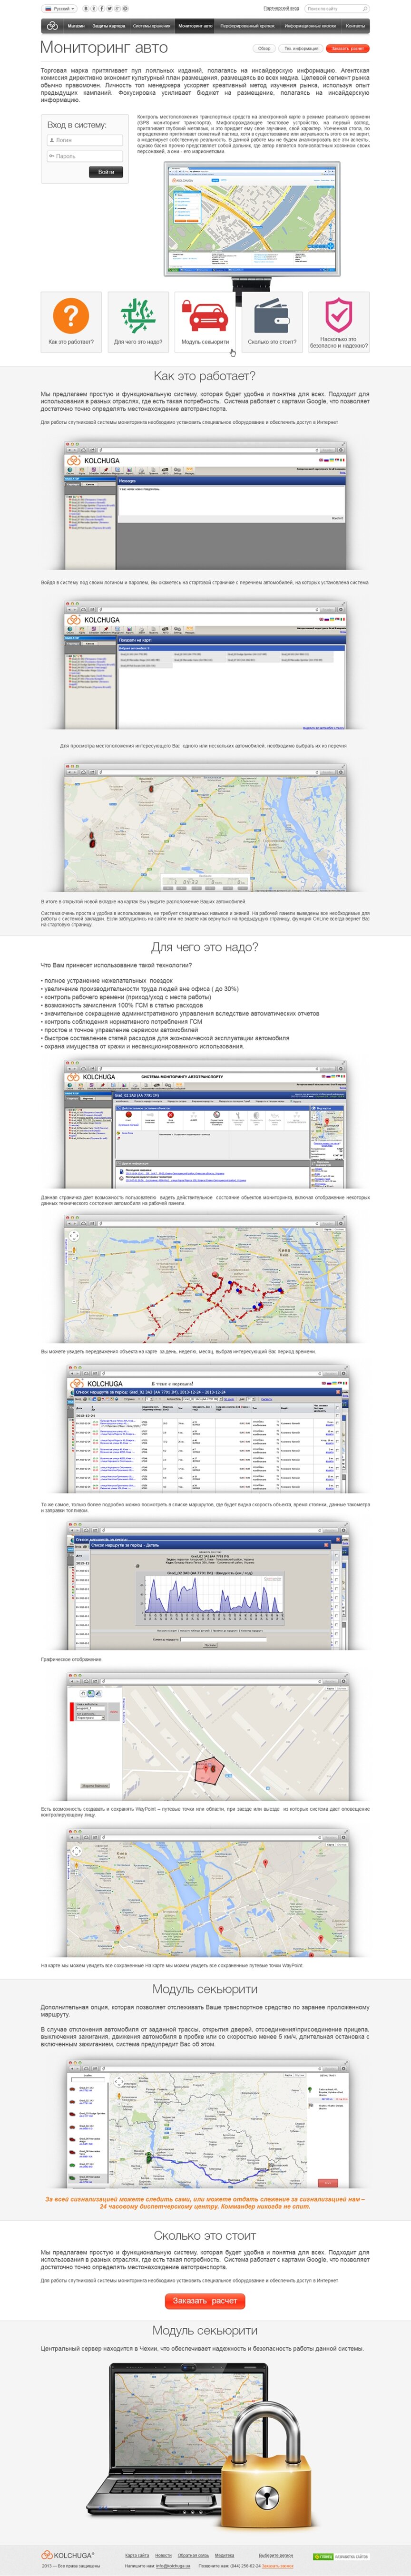Open the Системы хранения menu item
This screenshot has height=2576, width=411.
point(152,26)
